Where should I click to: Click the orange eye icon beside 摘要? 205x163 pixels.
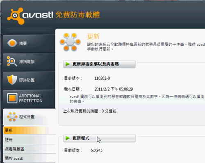(x=12, y=43)
